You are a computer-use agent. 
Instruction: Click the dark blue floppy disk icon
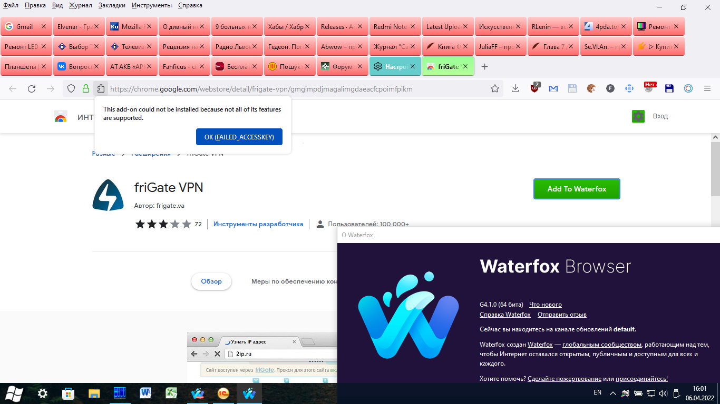[x=669, y=89]
